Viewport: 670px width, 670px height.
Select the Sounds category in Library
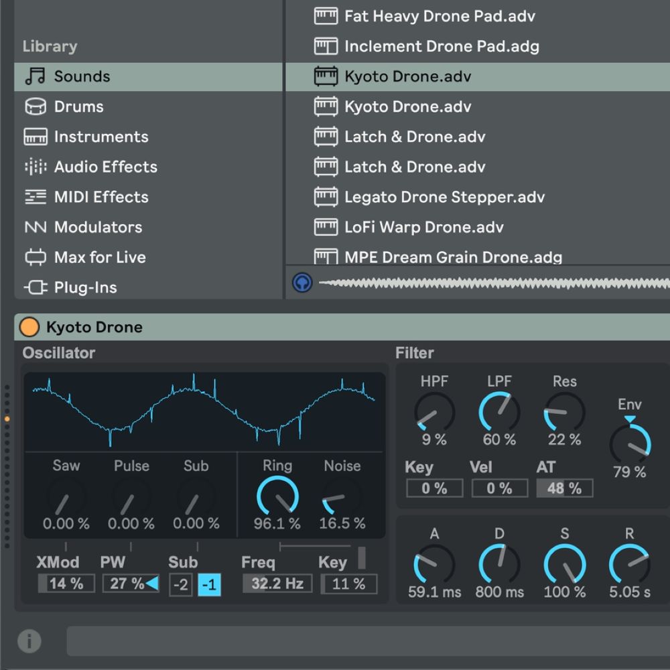(x=148, y=76)
